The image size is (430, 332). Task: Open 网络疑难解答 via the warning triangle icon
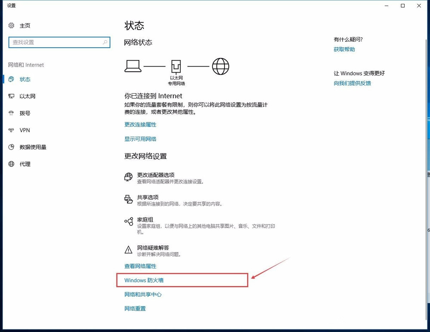(128, 250)
